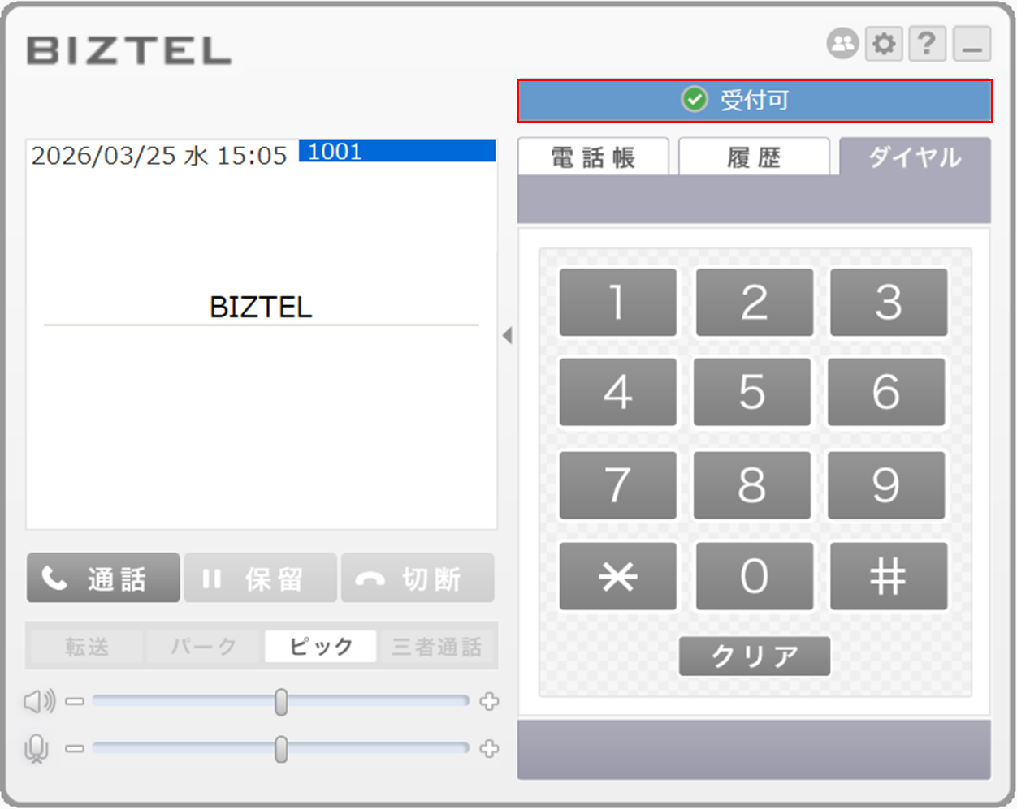Screen dimensions: 1017x809
Task: Toggle the 受付可 availability status bar
Action: 755,101
